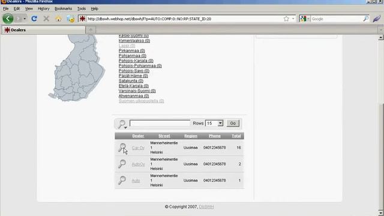Screen dimensions: 384x216
Task: Click the vertical scrollbar down arrow
Action: click(x=381, y=212)
